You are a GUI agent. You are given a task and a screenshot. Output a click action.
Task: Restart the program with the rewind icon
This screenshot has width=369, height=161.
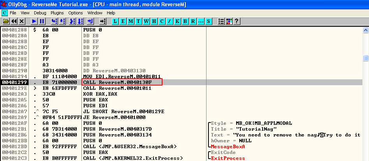coord(14,21)
